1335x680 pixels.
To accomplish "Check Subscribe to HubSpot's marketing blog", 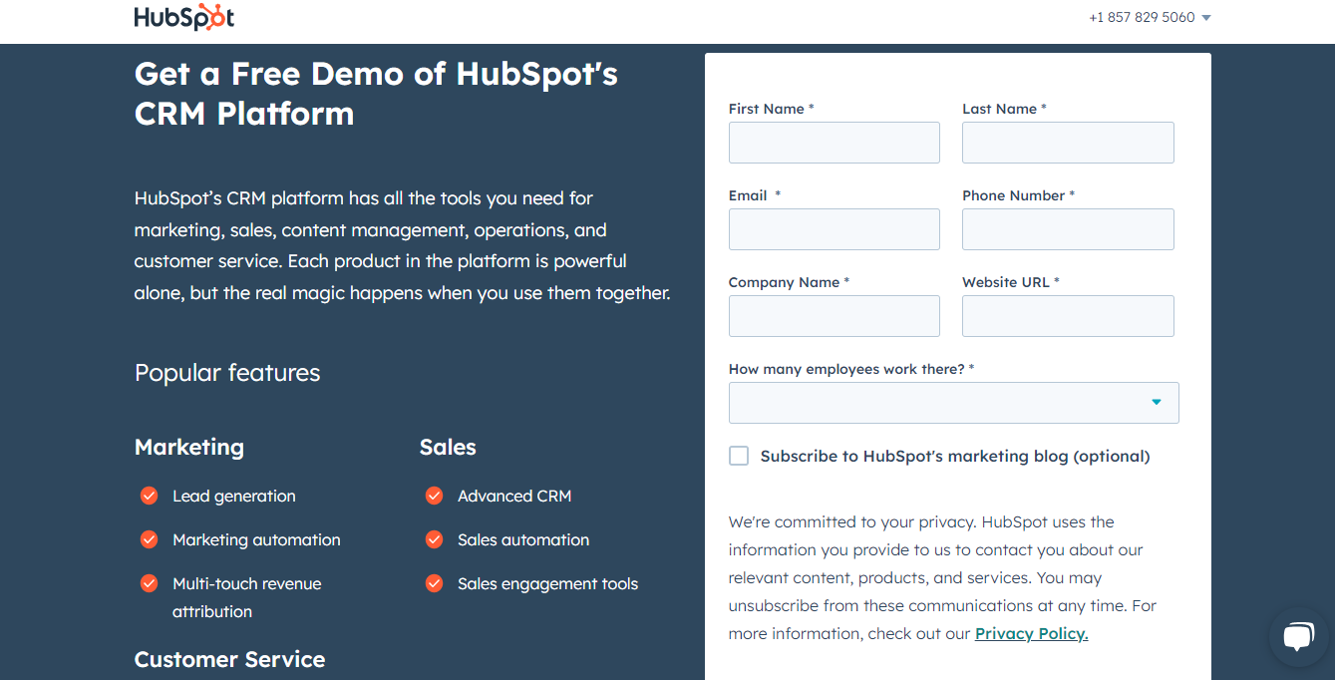I will (739, 456).
